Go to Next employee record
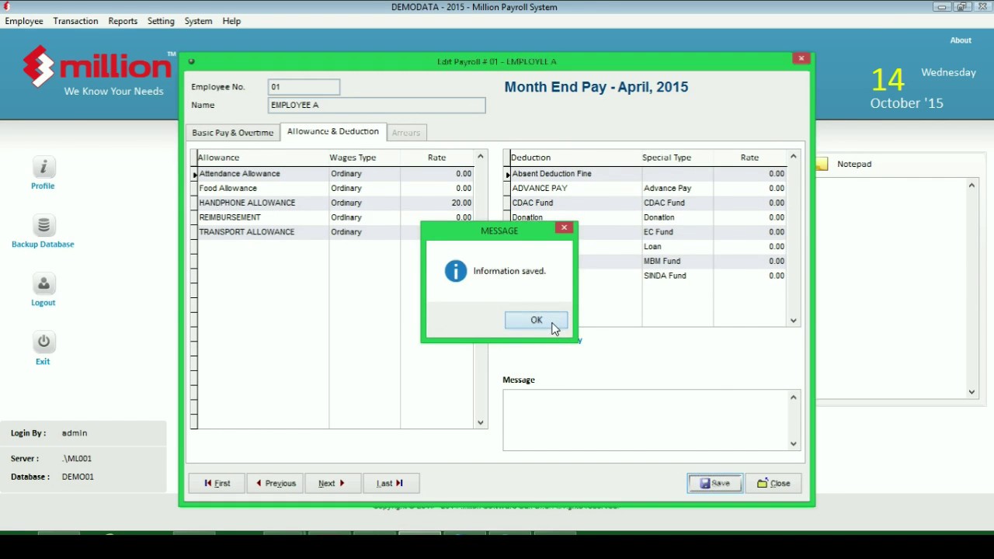 pyautogui.click(x=333, y=484)
